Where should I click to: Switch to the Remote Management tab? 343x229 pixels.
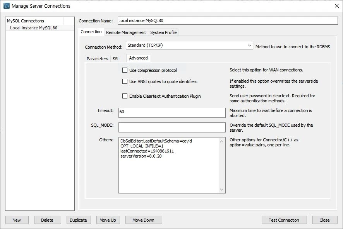tap(126, 32)
